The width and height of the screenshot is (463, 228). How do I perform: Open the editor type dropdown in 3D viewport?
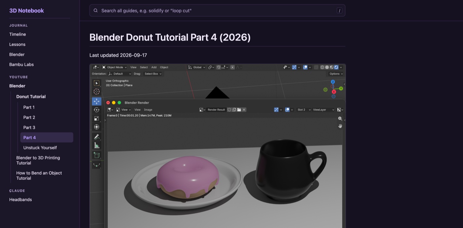pyautogui.click(x=96, y=67)
